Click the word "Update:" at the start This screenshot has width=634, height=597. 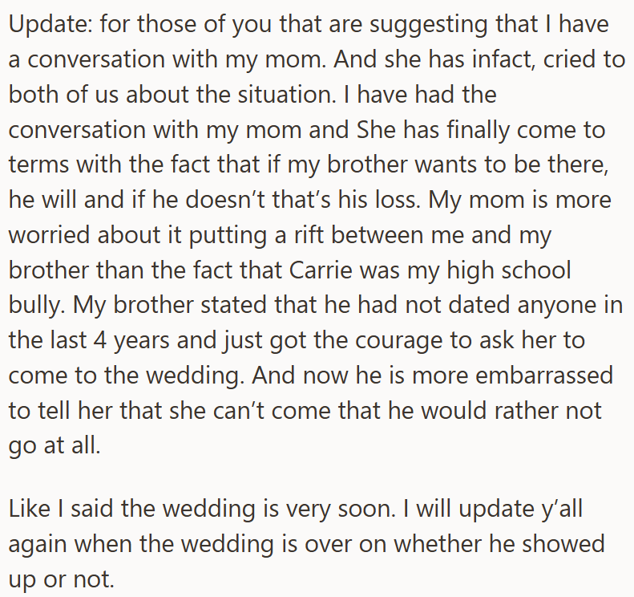pos(50,24)
